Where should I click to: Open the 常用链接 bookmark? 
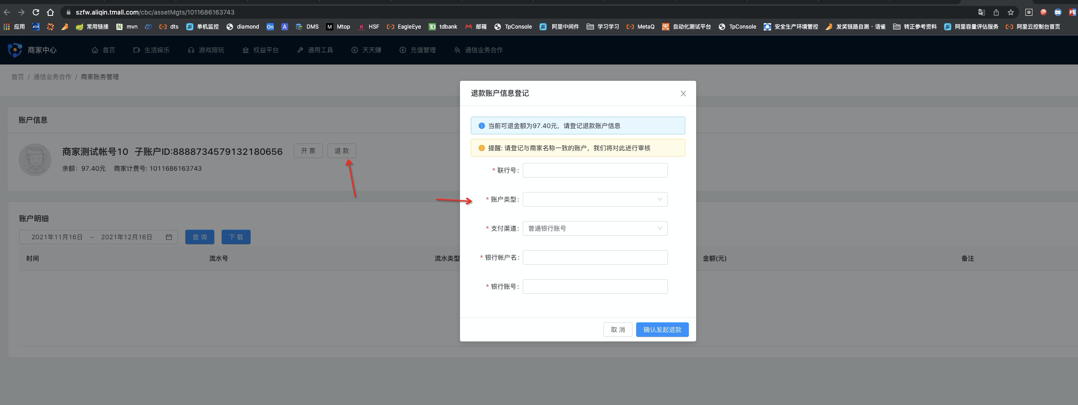point(92,27)
